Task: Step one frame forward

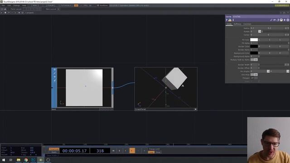Action: pyautogui.click(x=144, y=151)
